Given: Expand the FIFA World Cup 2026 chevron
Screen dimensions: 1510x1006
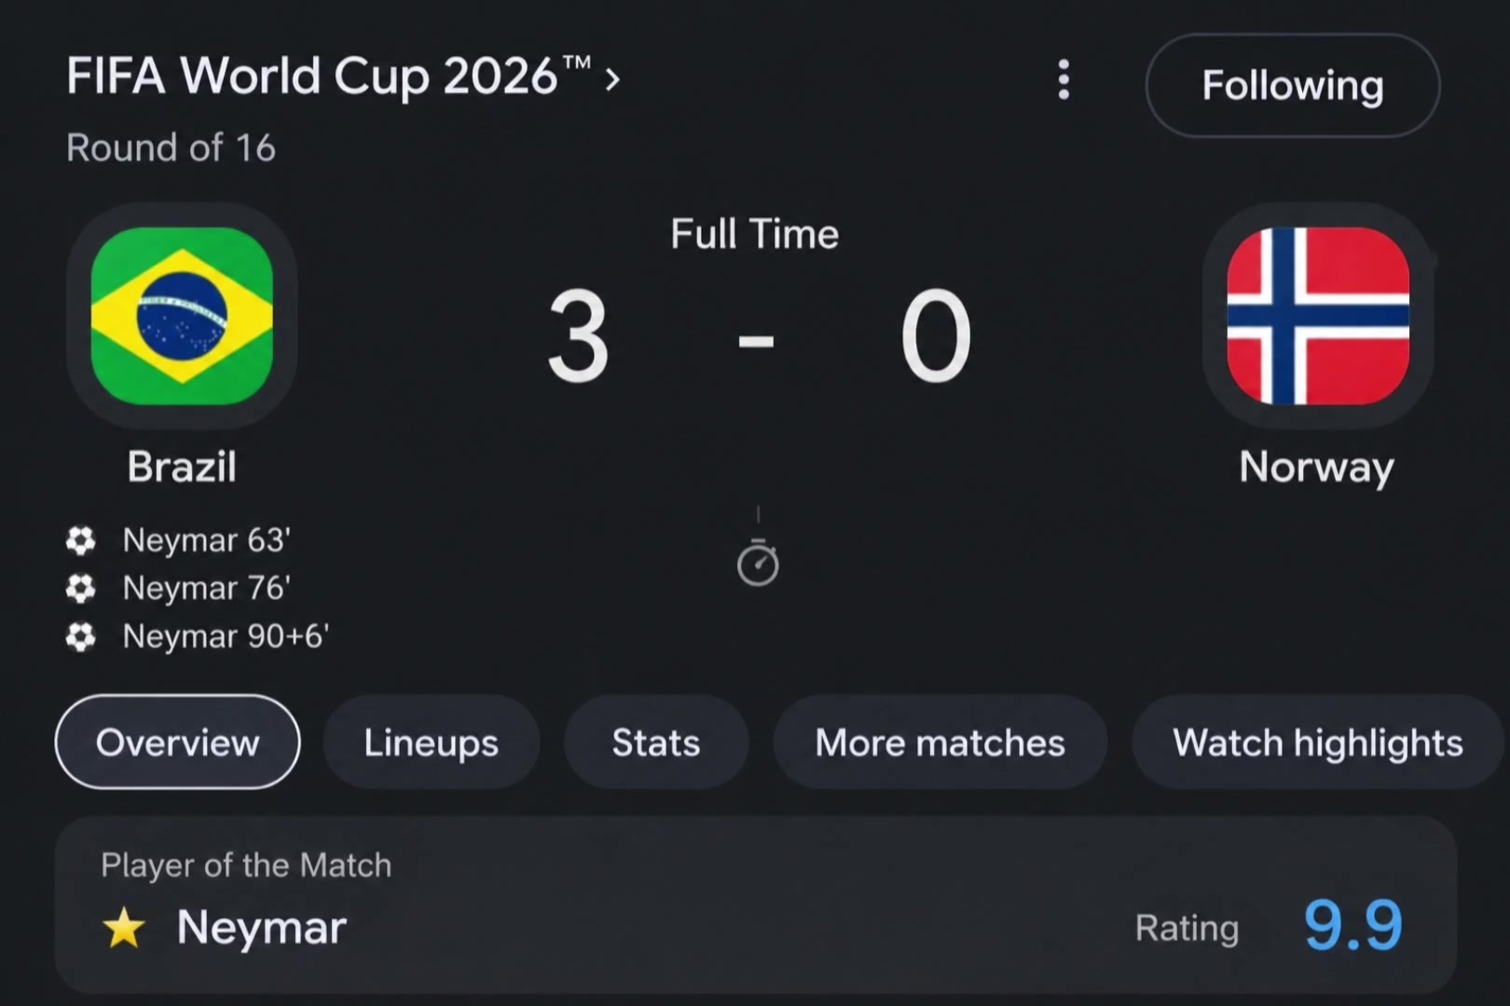Looking at the screenshot, I should pyautogui.click(x=612, y=79).
